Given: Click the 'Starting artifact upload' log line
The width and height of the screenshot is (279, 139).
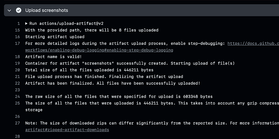Looking at the screenshot, I should [55, 37].
